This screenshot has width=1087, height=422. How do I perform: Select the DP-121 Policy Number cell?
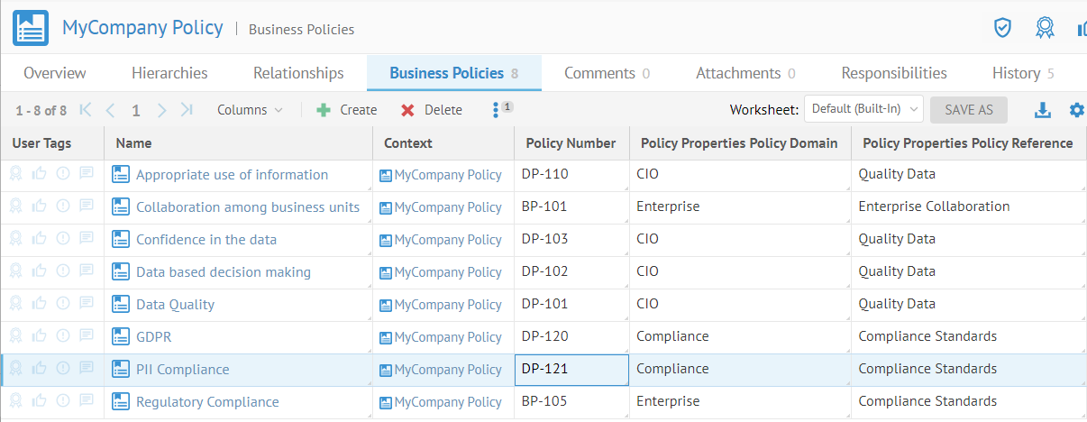point(571,369)
